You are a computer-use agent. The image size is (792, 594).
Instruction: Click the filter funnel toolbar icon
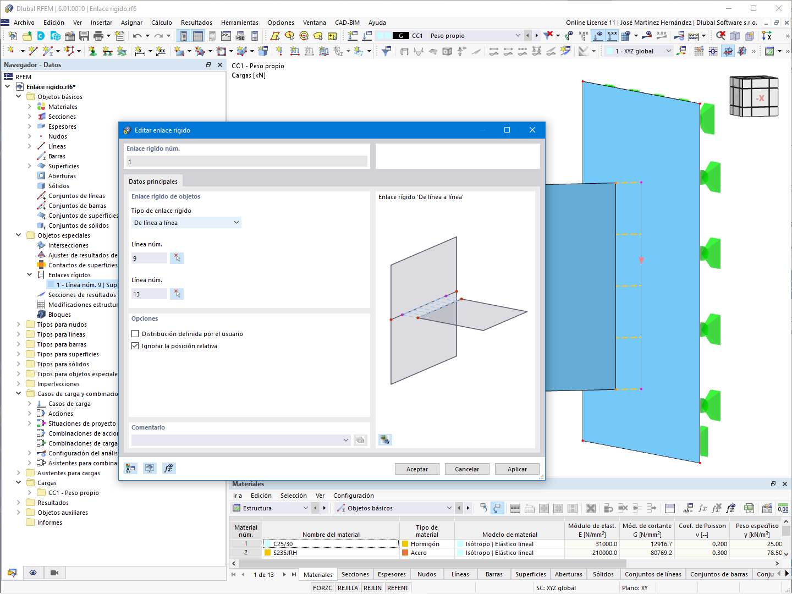[387, 51]
